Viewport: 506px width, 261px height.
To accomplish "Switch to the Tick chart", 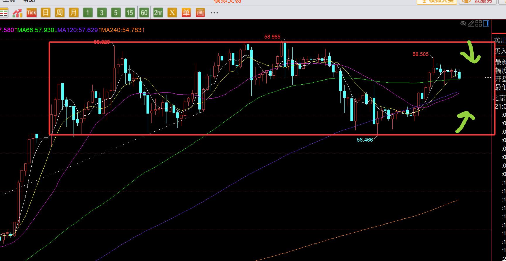I will click(31, 13).
